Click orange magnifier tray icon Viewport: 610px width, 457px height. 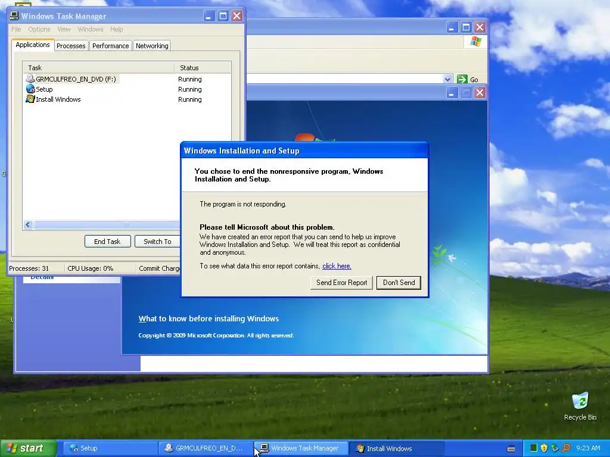coord(566,448)
